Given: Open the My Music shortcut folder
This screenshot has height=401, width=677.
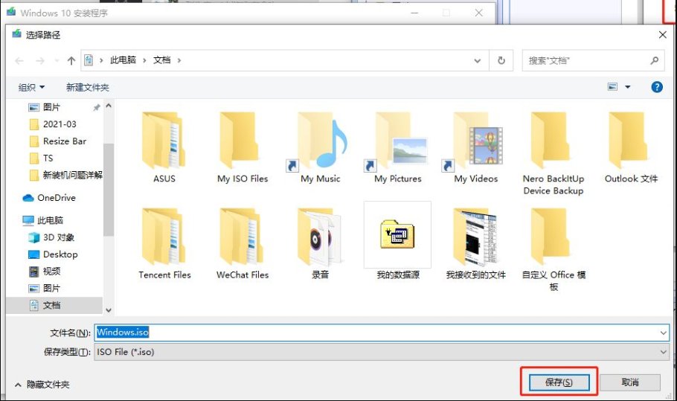Looking at the screenshot, I should point(320,145).
